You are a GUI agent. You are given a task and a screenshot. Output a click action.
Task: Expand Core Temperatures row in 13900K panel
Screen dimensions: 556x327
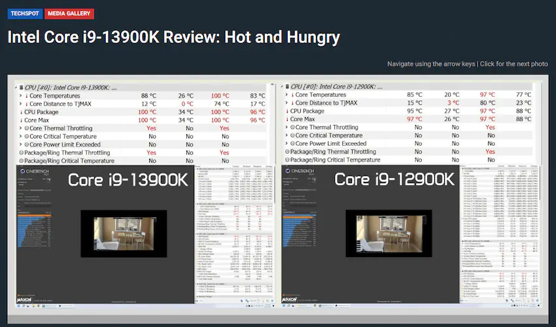click(x=20, y=95)
